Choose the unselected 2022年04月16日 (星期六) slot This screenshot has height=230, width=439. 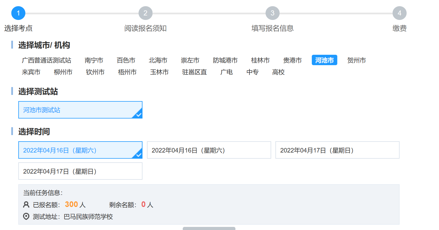pyautogui.click(x=209, y=150)
